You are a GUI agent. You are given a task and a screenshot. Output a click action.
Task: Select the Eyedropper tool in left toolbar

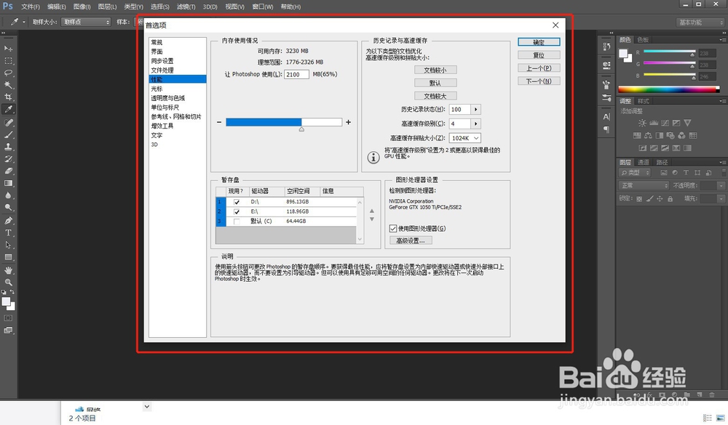8,110
